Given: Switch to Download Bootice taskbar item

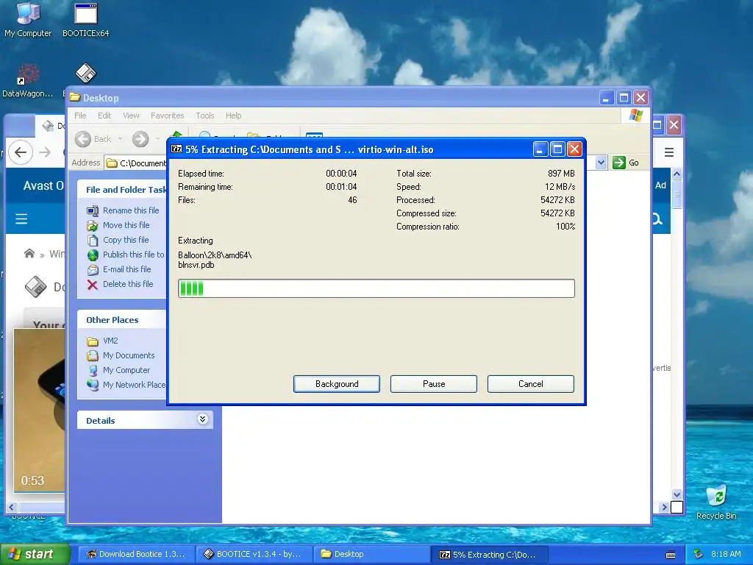Looking at the screenshot, I should (136, 554).
